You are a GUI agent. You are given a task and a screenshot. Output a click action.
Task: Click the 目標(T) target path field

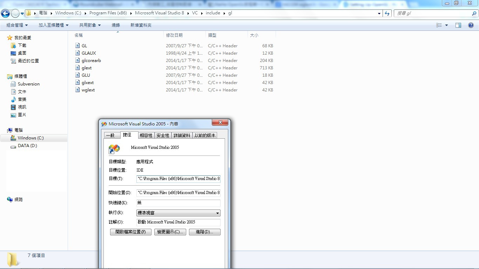click(178, 179)
